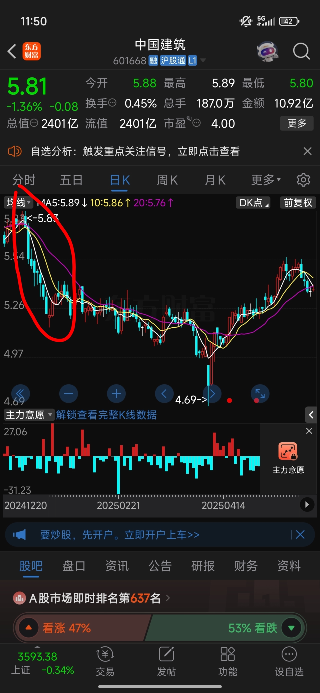
Task: Expand chart to fullscreen icon
Action: [260, 393]
